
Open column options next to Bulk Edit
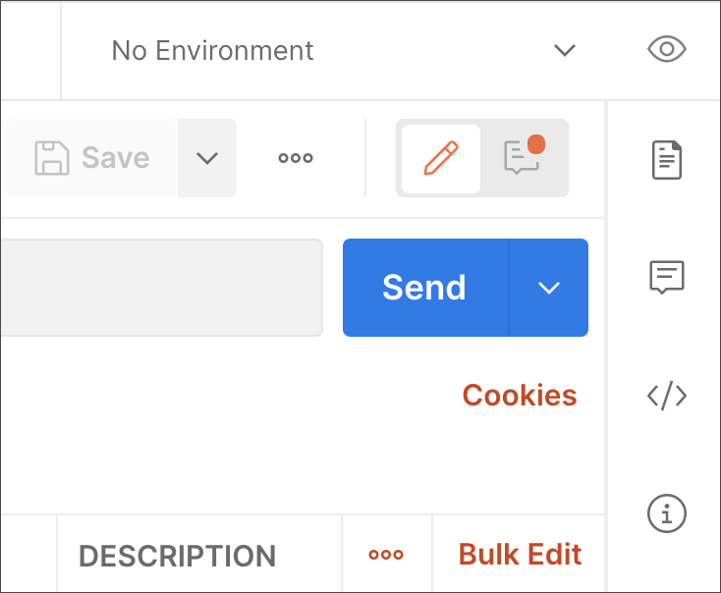pos(386,555)
